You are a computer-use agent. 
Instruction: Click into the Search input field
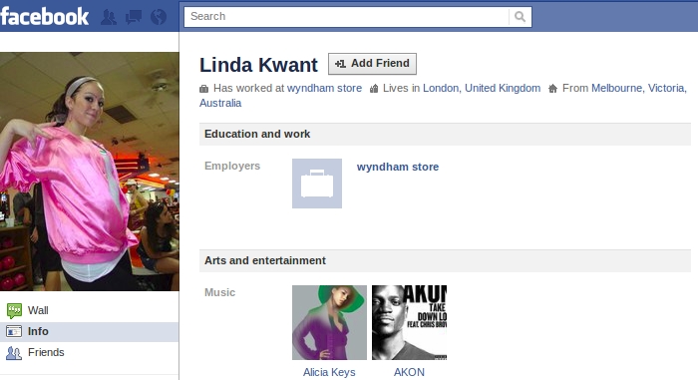[346, 17]
